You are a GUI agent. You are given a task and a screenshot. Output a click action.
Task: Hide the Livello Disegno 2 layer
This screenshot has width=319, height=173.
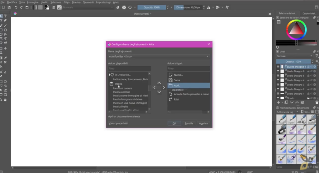click(278, 89)
